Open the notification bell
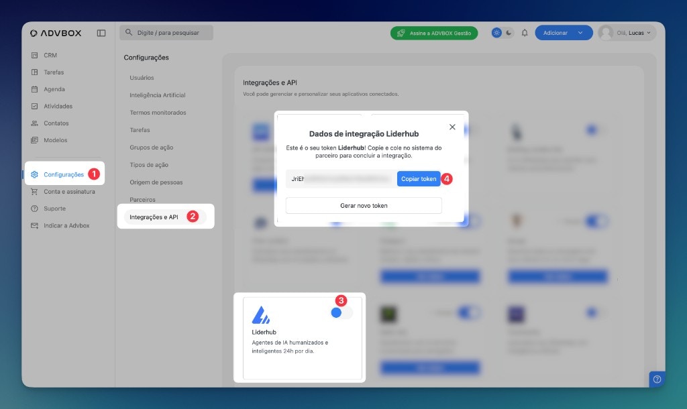This screenshot has width=687, height=409. point(525,32)
